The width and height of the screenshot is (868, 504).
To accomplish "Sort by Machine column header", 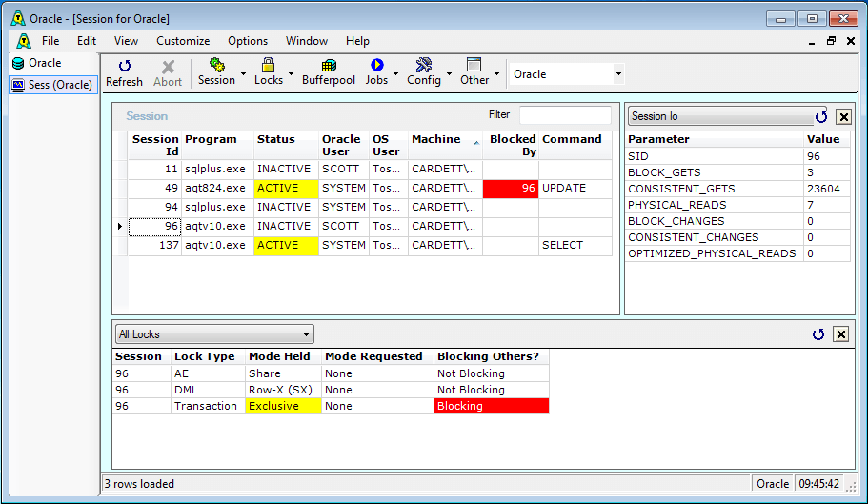I will click(x=446, y=146).
